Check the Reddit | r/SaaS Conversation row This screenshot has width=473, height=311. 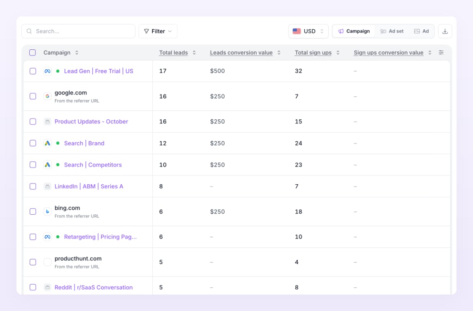(x=33, y=288)
